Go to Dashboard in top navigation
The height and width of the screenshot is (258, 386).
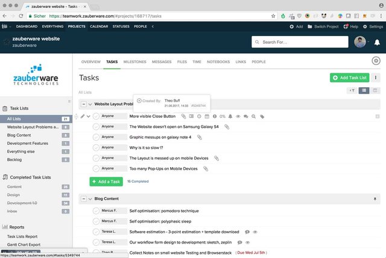(27, 26)
